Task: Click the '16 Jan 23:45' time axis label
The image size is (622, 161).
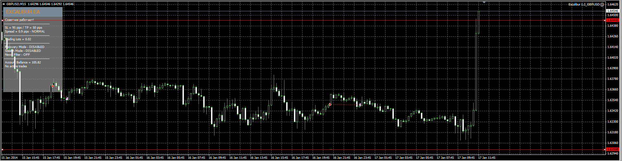Action: [363, 158]
